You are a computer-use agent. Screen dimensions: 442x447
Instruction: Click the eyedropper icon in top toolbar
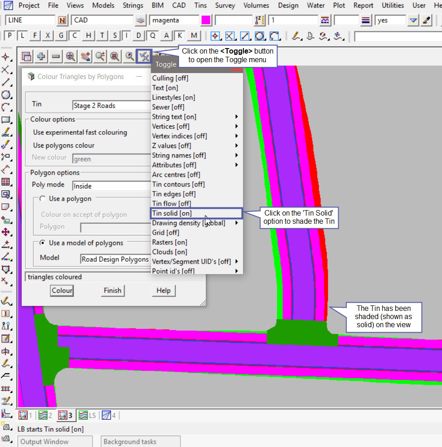[x=426, y=20]
